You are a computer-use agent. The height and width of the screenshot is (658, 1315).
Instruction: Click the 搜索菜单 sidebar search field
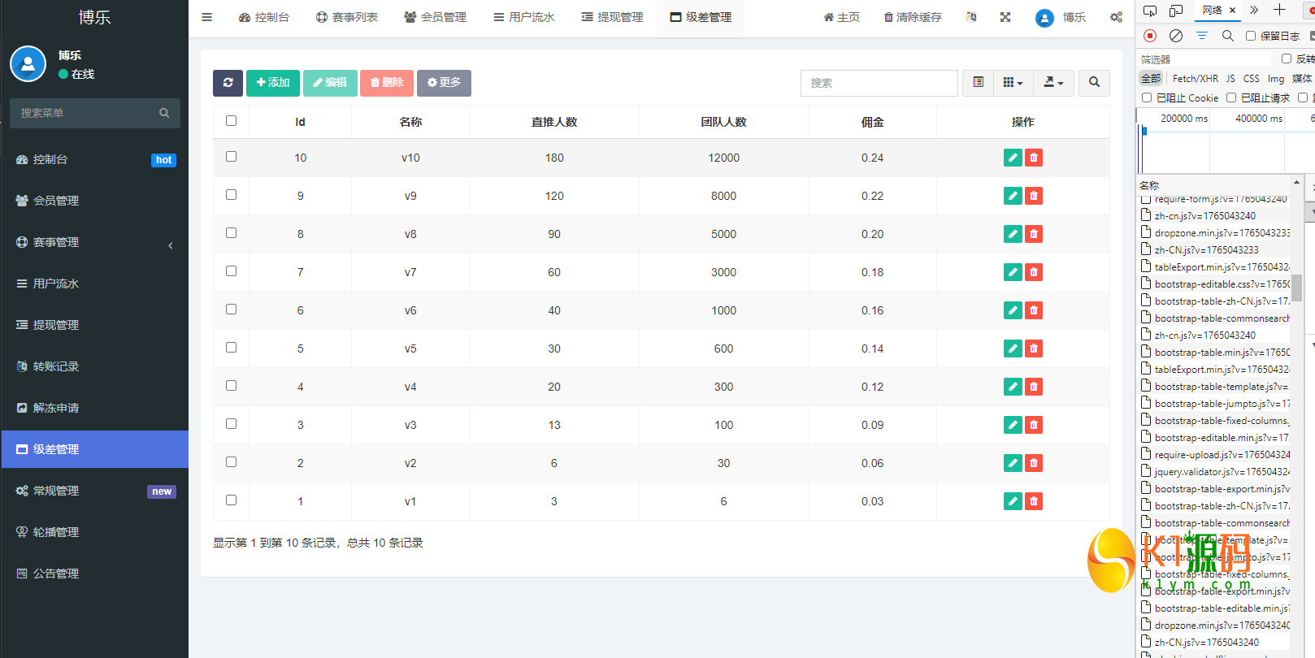[85, 113]
